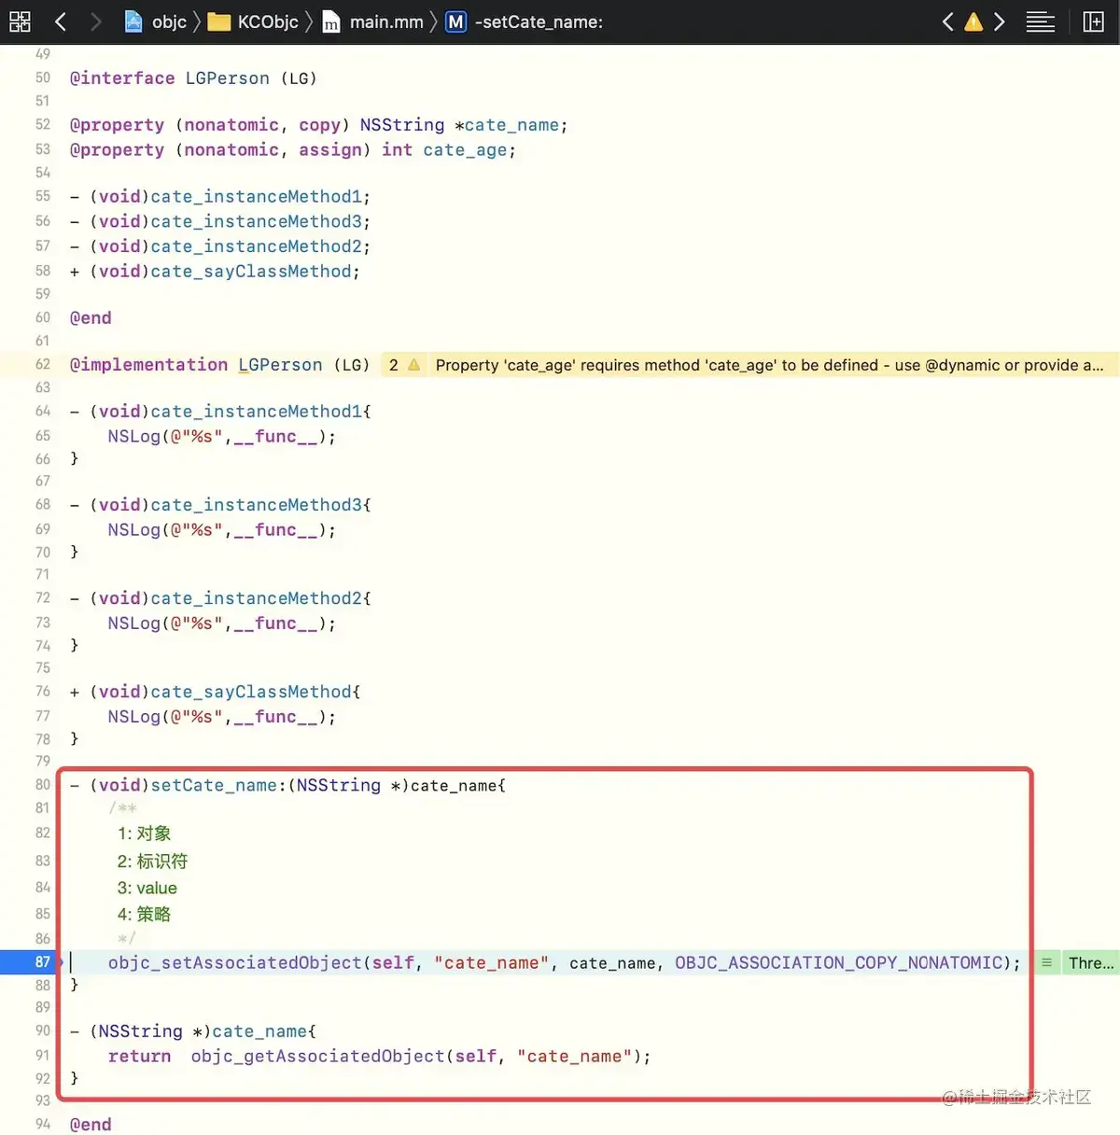Add a new editor pane

point(1094,21)
